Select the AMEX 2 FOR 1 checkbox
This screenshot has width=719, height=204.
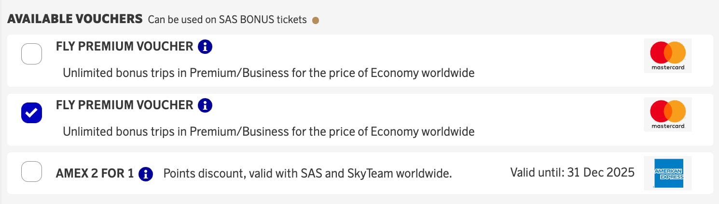32,171
